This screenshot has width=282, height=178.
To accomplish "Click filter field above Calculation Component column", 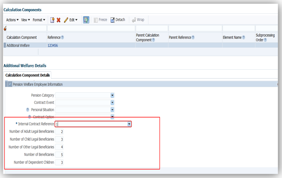I will pyautogui.click(x=27, y=28).
